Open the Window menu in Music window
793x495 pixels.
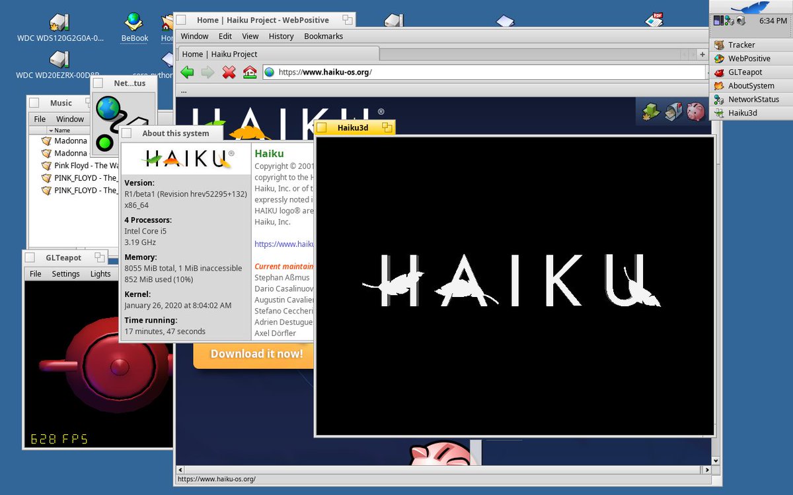click(70, 119)
